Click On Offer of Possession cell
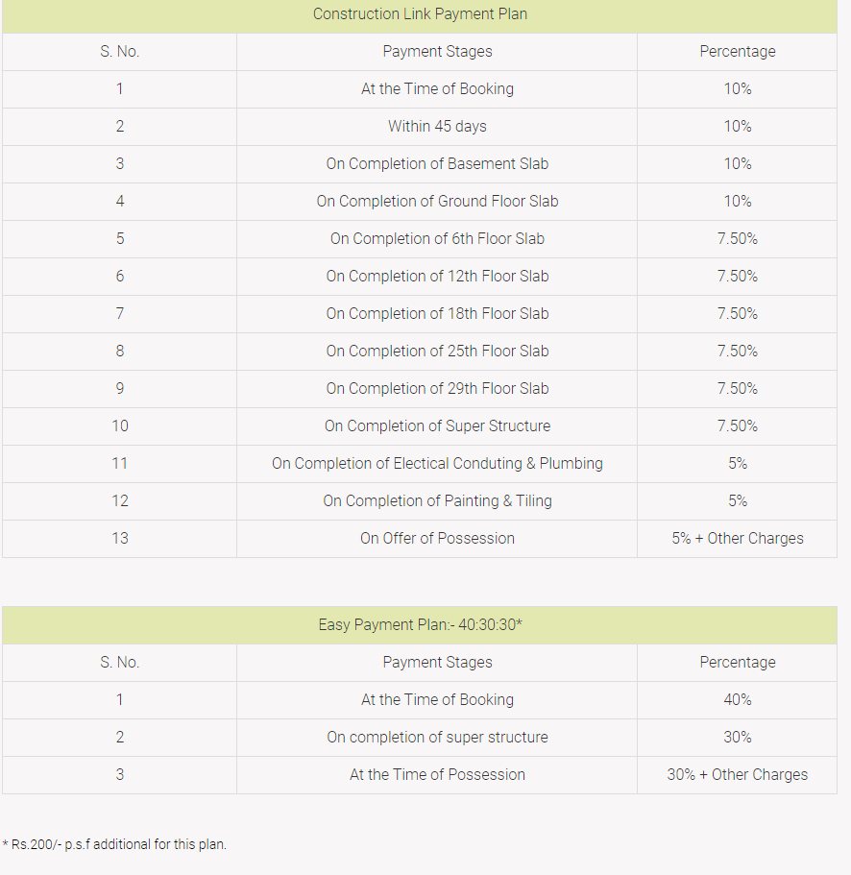This screenshot has width=851, height=875. click(437, 539)
